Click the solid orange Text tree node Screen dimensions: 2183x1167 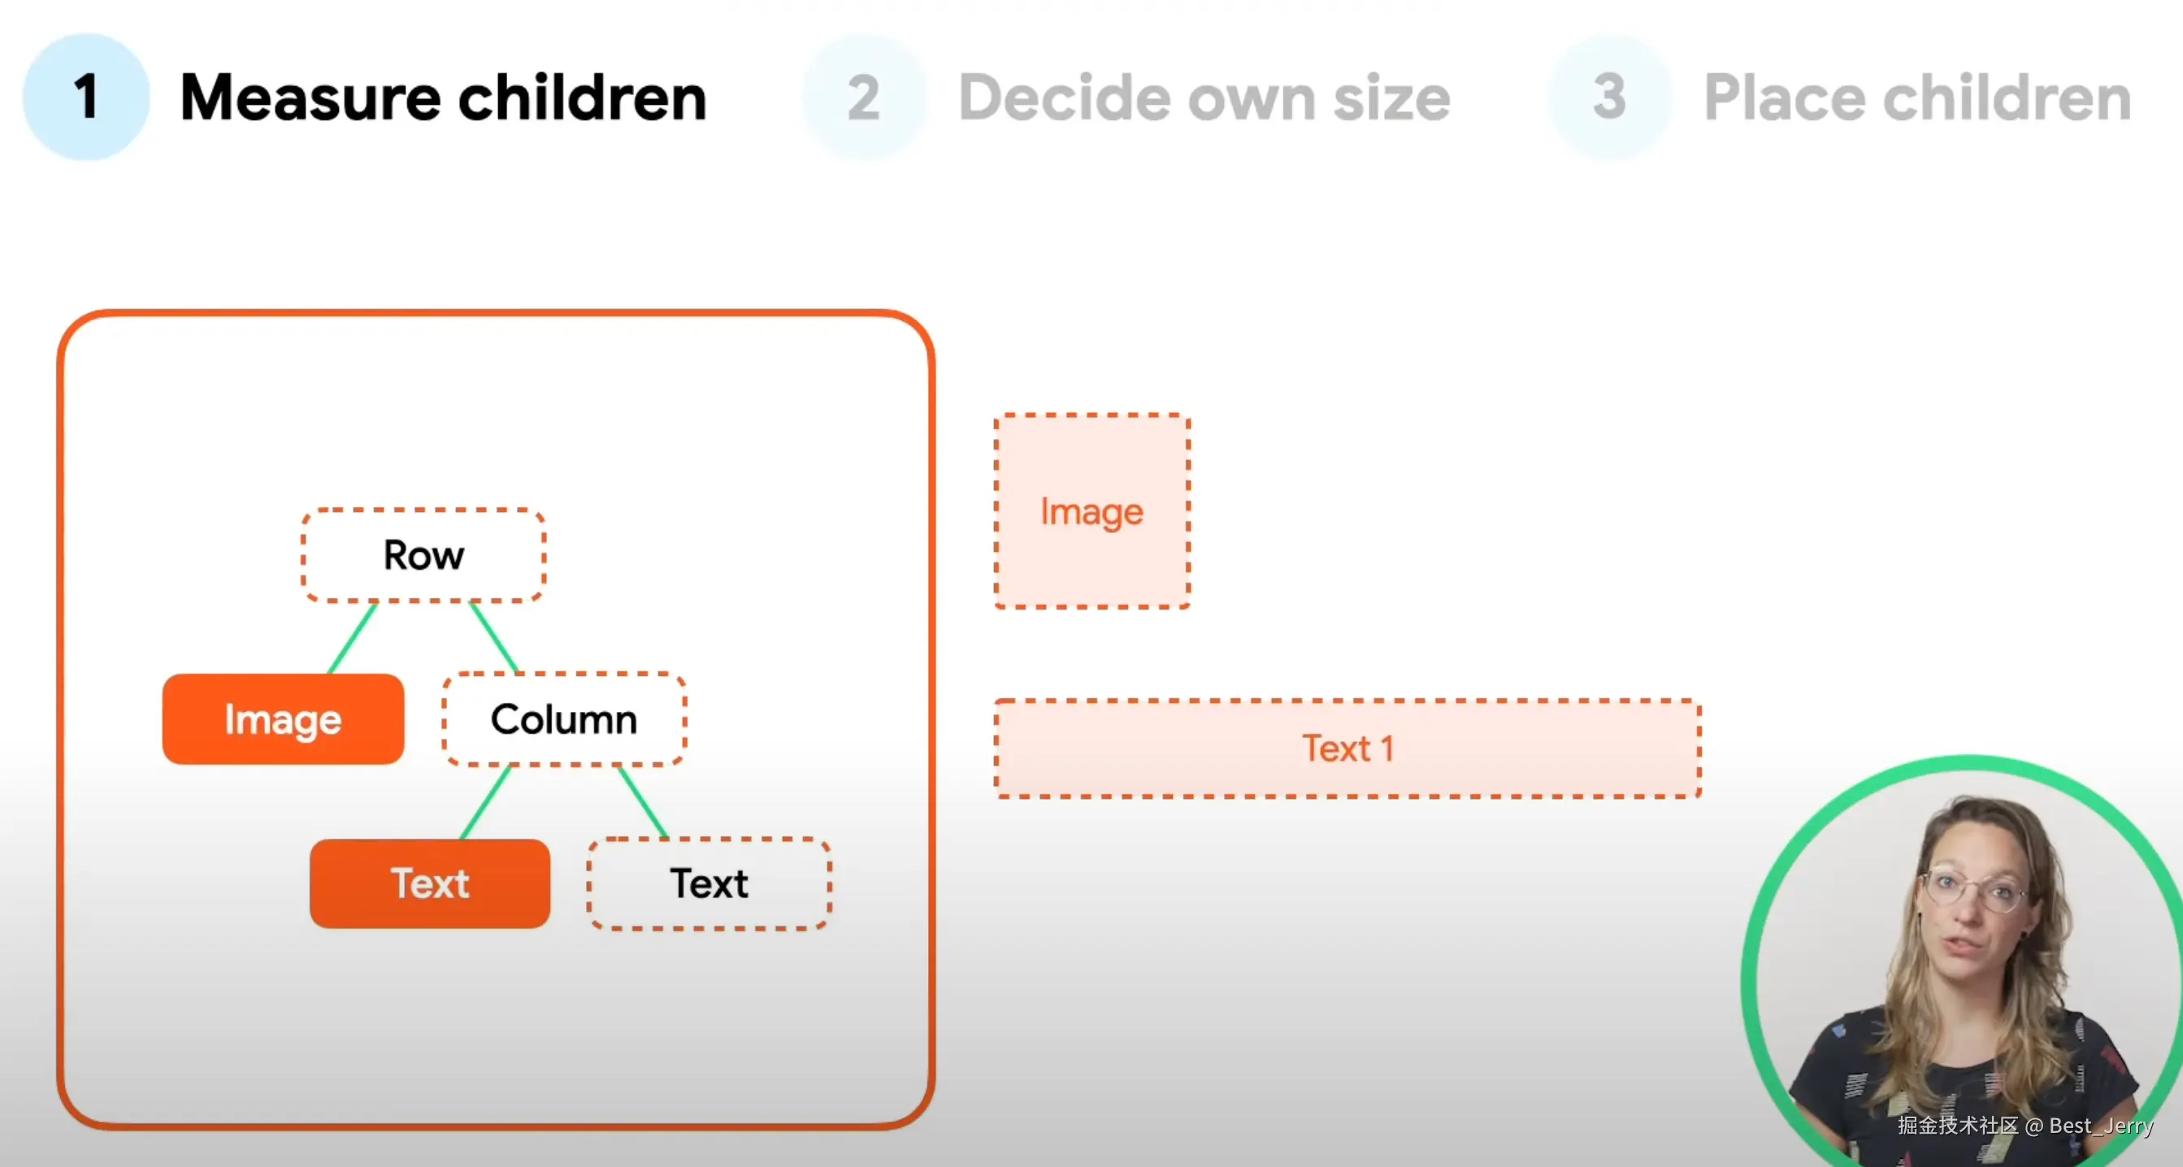click(x=430, y=884)
